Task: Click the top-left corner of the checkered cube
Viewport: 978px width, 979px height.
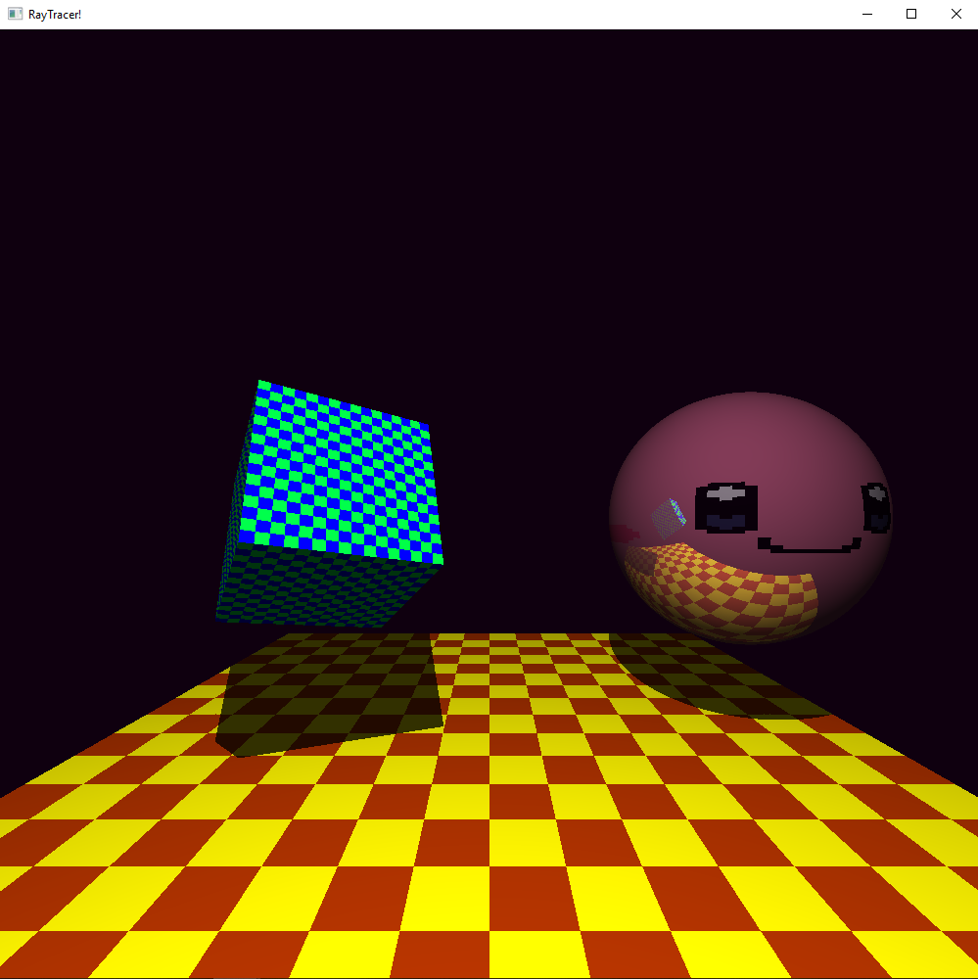Action: [x=259, y=382]
